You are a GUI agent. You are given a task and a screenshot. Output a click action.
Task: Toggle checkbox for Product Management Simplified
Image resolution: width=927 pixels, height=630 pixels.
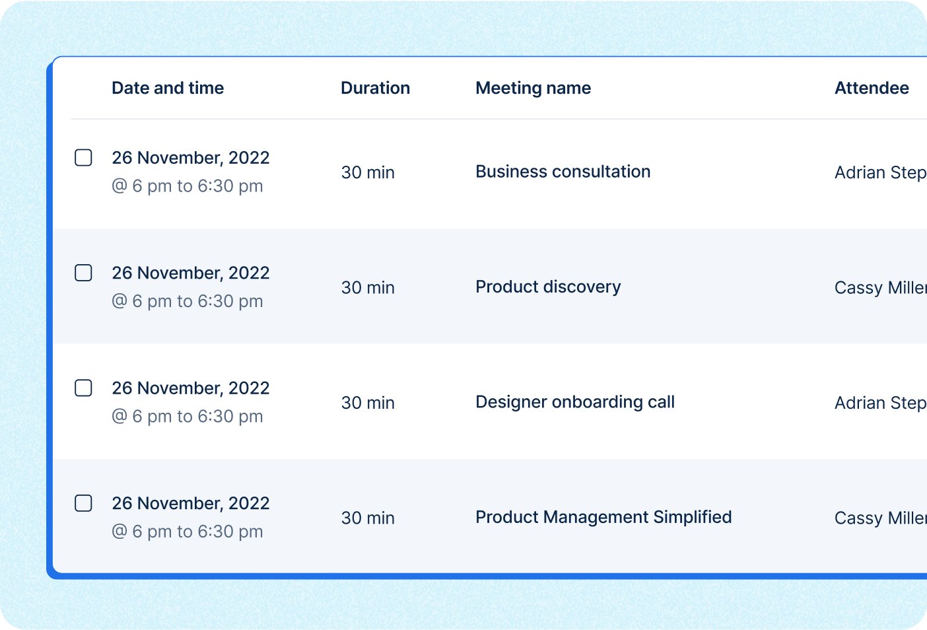[x=83, y=503]
